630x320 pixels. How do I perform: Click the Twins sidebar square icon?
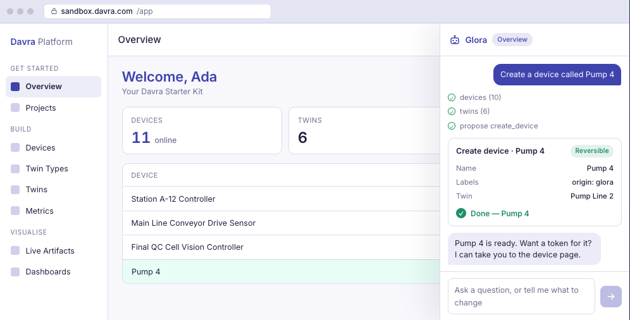(x=15, y=190)
